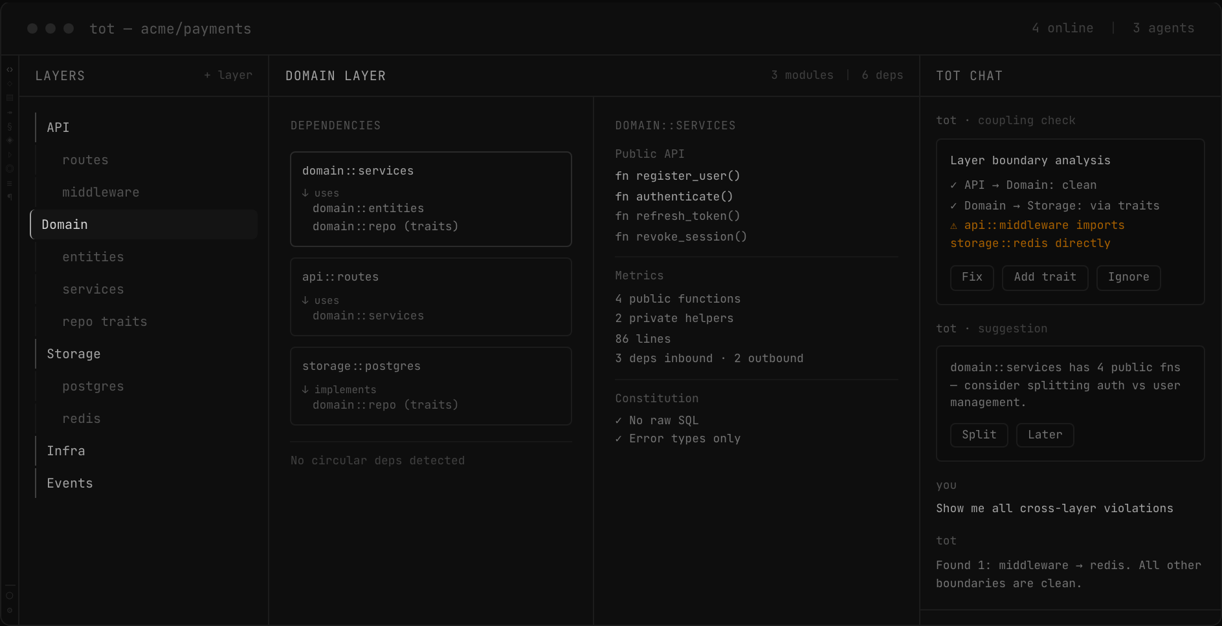Open middleware under API
The width and height of the screenshot is (1222, 626).
pyautogui.click(x=146, y=192)
